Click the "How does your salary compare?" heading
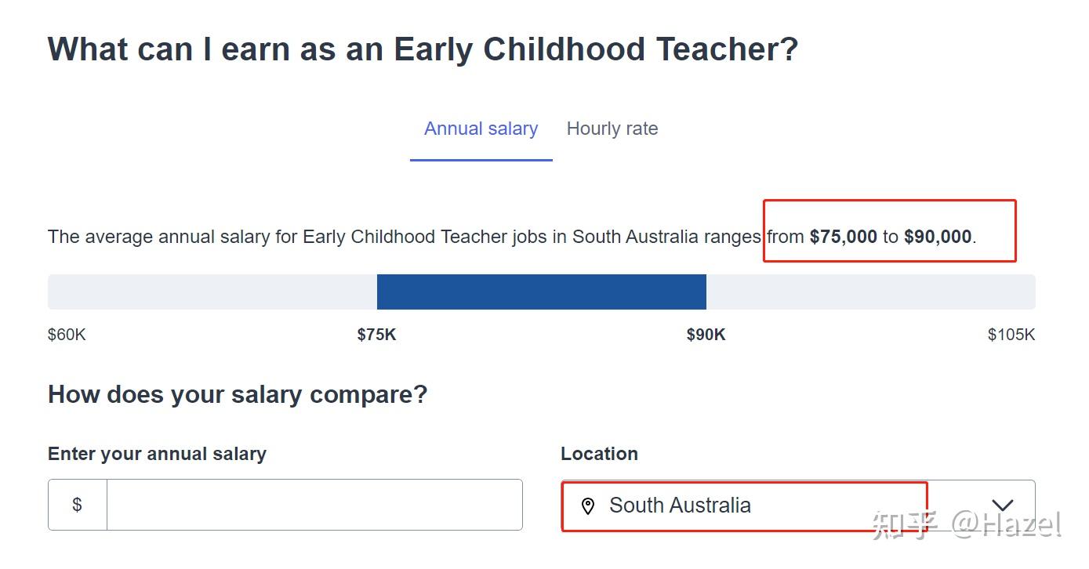Viewport: 1089px width, 569px height. point(238,394)
